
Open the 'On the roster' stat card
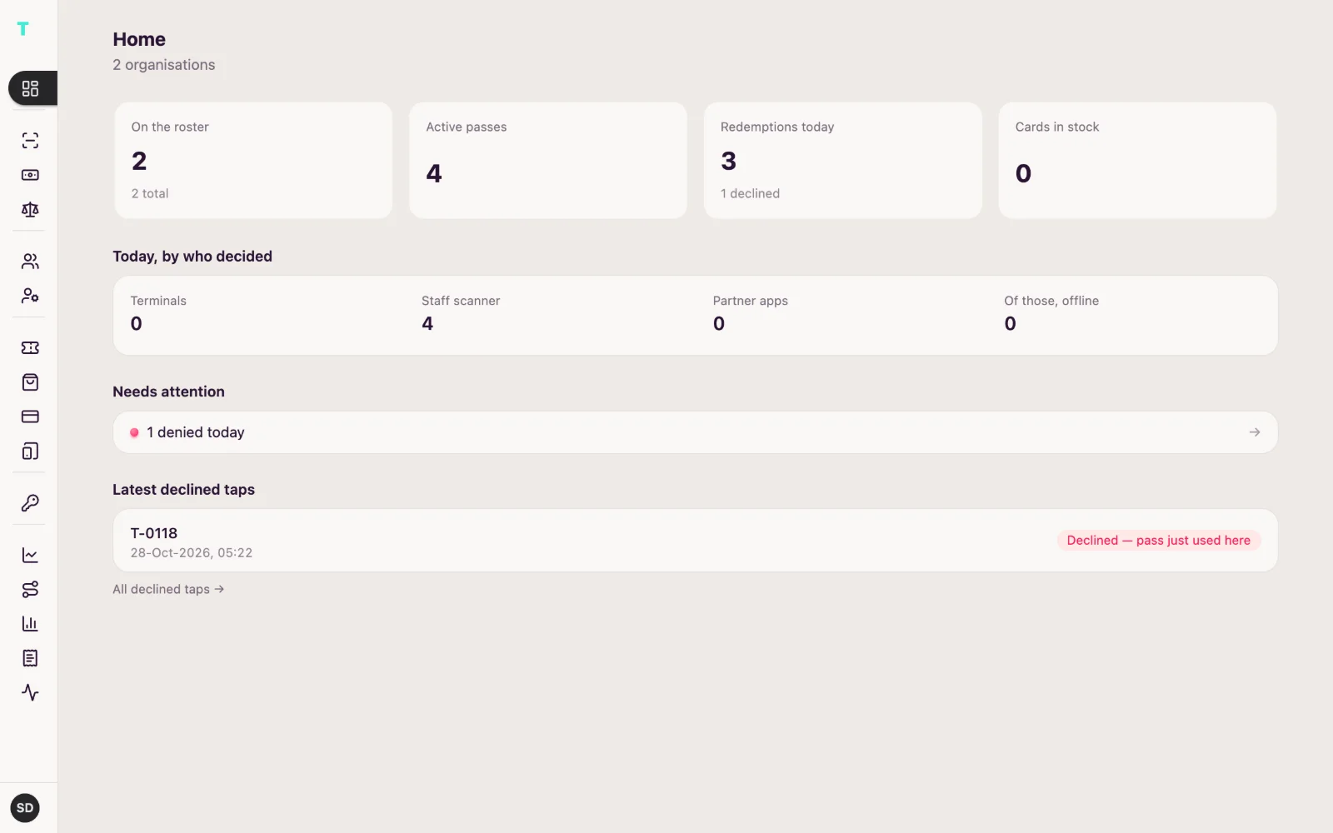(253, 161)
